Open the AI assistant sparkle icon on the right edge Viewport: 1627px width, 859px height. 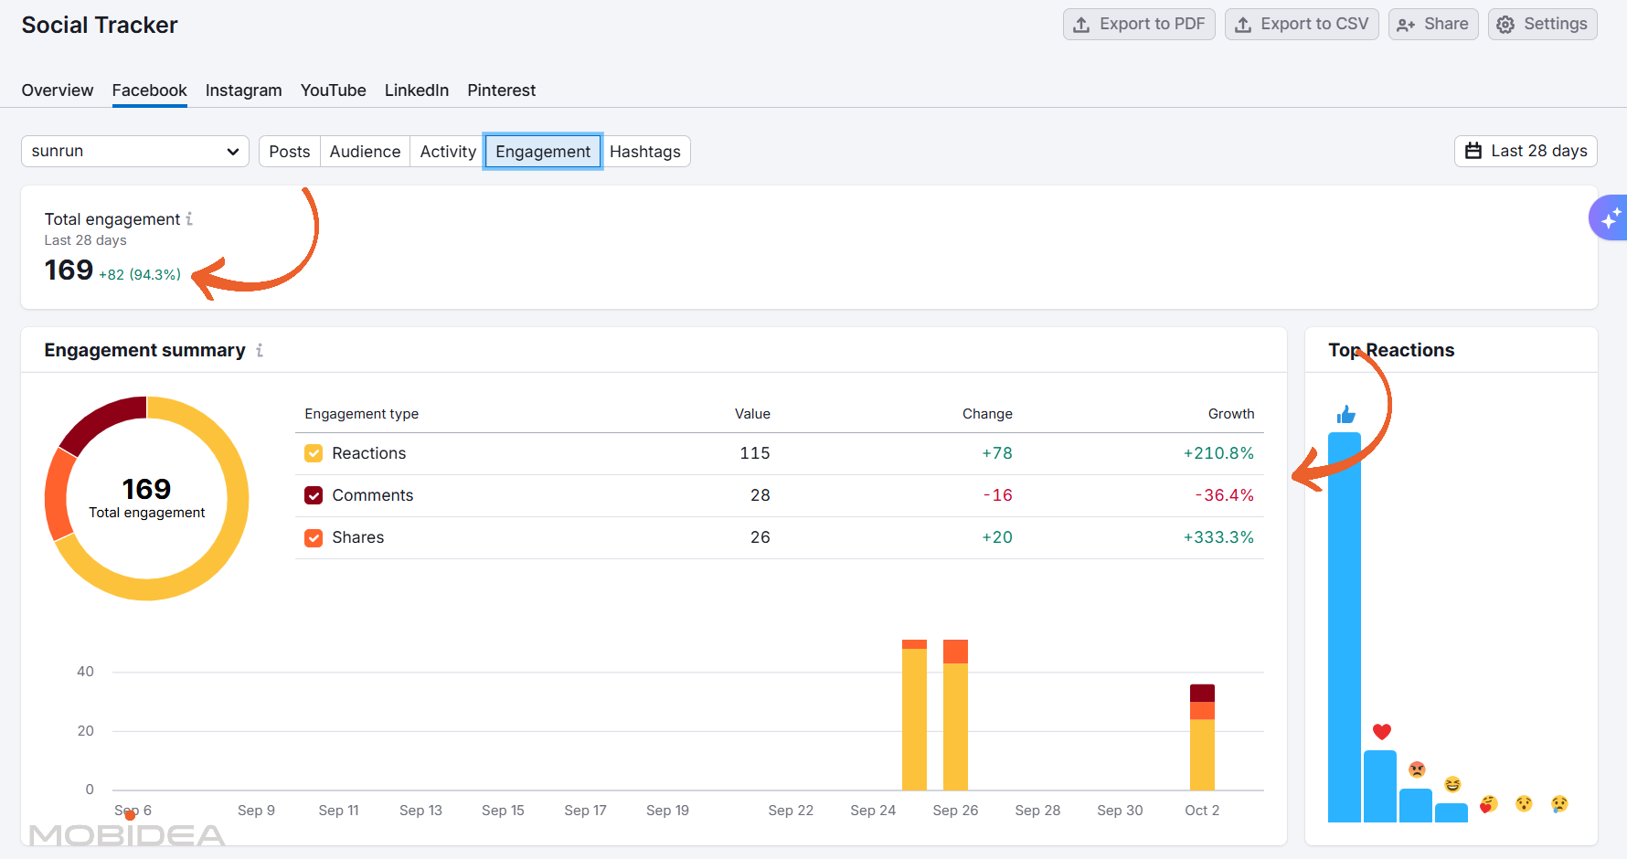coord(1611,217)
